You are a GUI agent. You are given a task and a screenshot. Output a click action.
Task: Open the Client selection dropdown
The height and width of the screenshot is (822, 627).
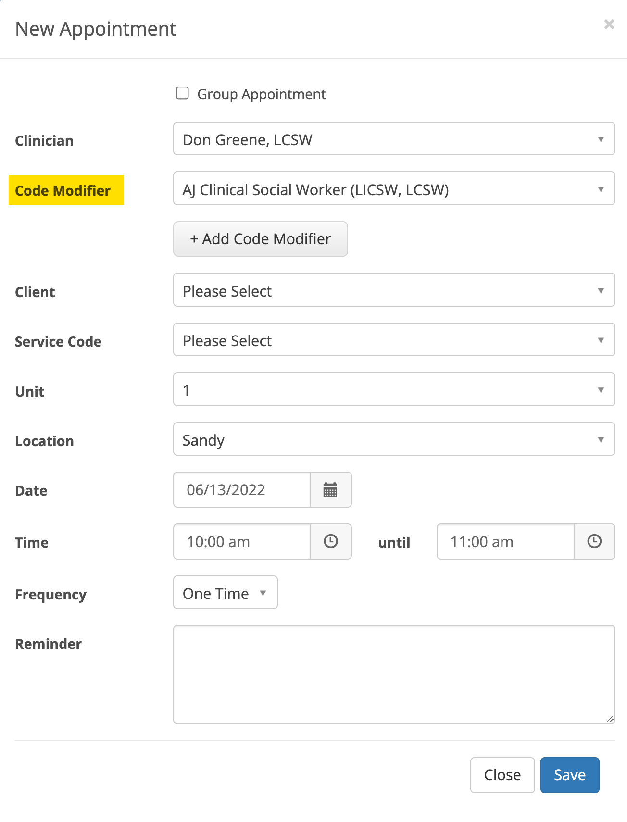coord(394,290)
